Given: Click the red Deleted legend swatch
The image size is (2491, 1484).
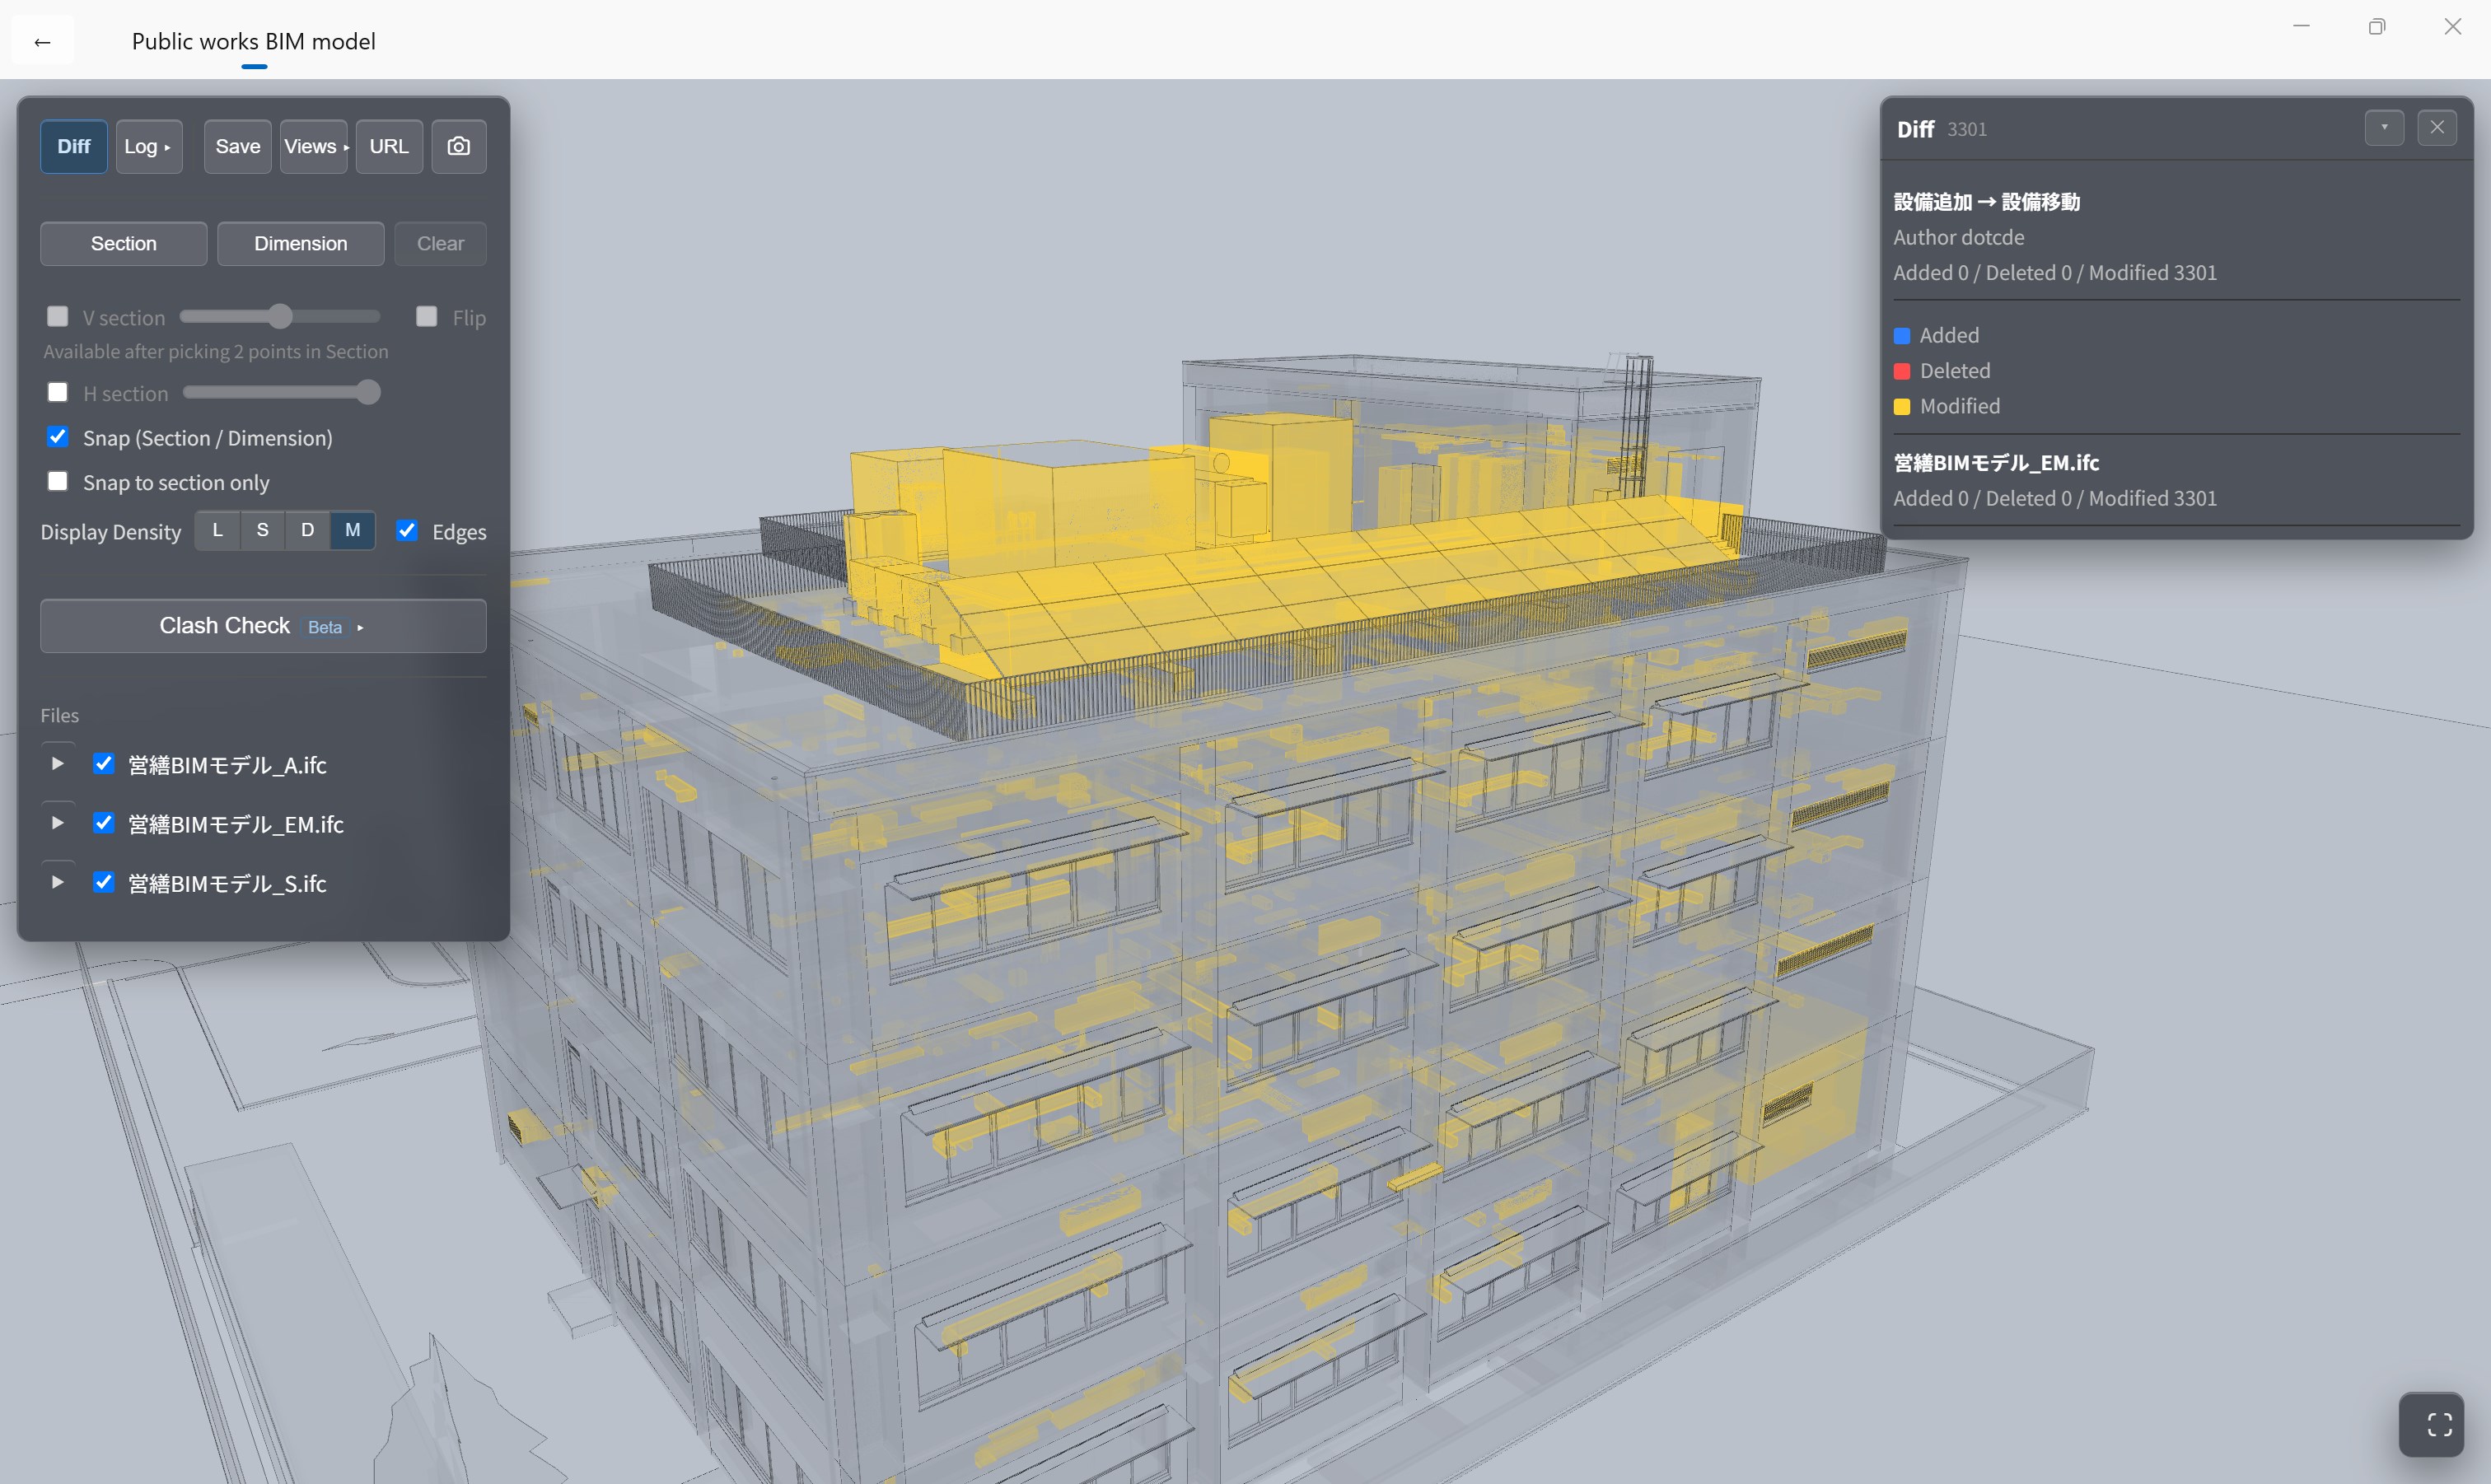Looking at the screenshot, I should point(1902,371).
